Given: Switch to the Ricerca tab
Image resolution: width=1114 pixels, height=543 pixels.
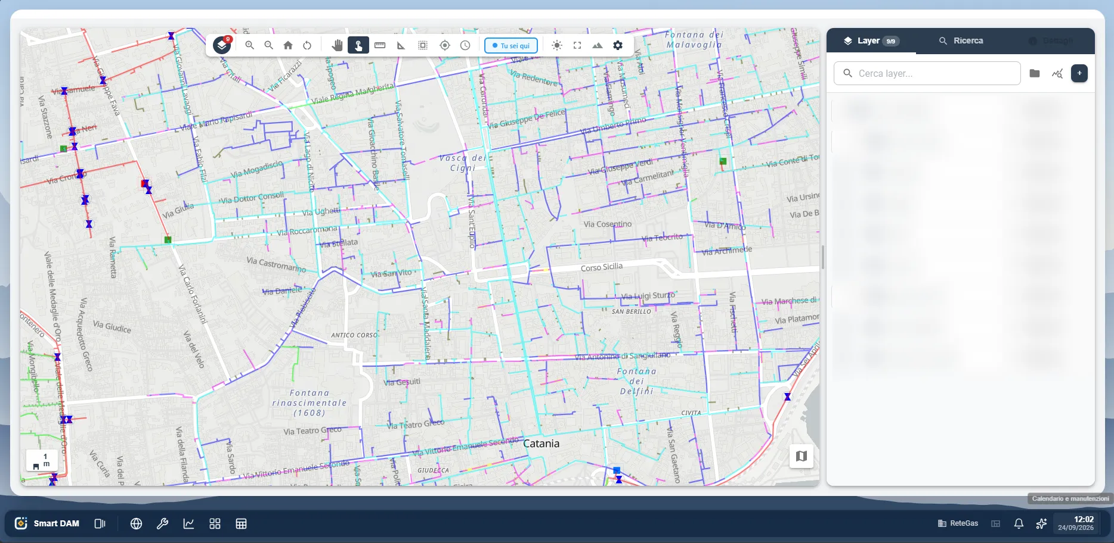Looking at the screenshot, I should [x=961, y=40].
